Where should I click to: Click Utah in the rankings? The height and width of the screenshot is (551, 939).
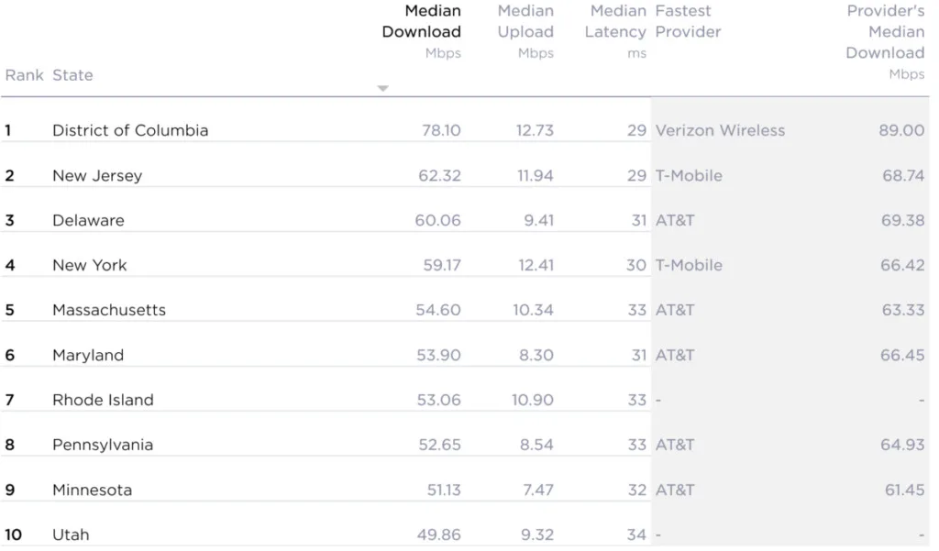coord(71,534)
